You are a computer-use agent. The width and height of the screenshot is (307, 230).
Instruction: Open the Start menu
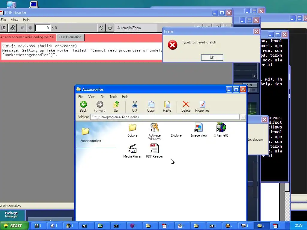14,226
